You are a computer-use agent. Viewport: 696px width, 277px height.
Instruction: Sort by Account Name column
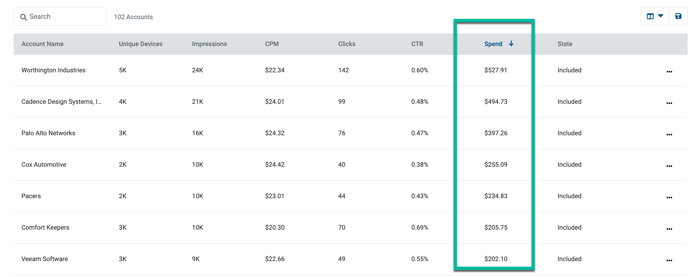coord(42,44)
